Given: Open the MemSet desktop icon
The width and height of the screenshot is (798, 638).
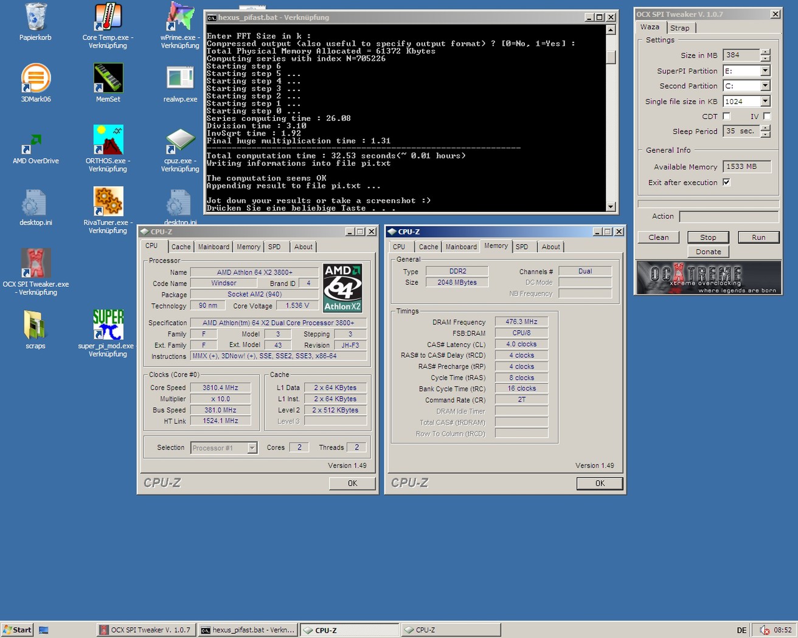Looking at the screenshot, I should click(108, 78).
